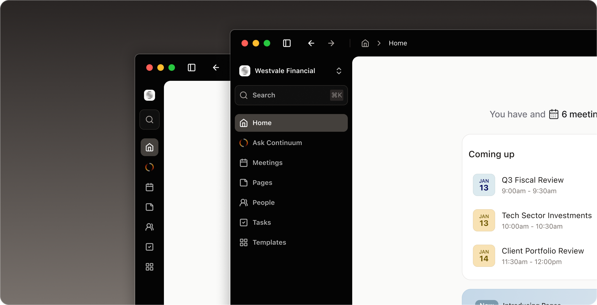Open Tasks from the collapsed sidebar
597x305 pixels.
coord(150,247)
